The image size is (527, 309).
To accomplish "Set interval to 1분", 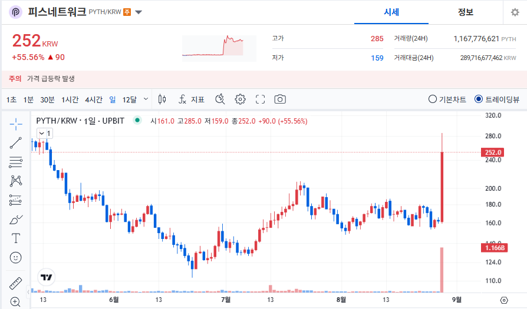I will (28, 99).
